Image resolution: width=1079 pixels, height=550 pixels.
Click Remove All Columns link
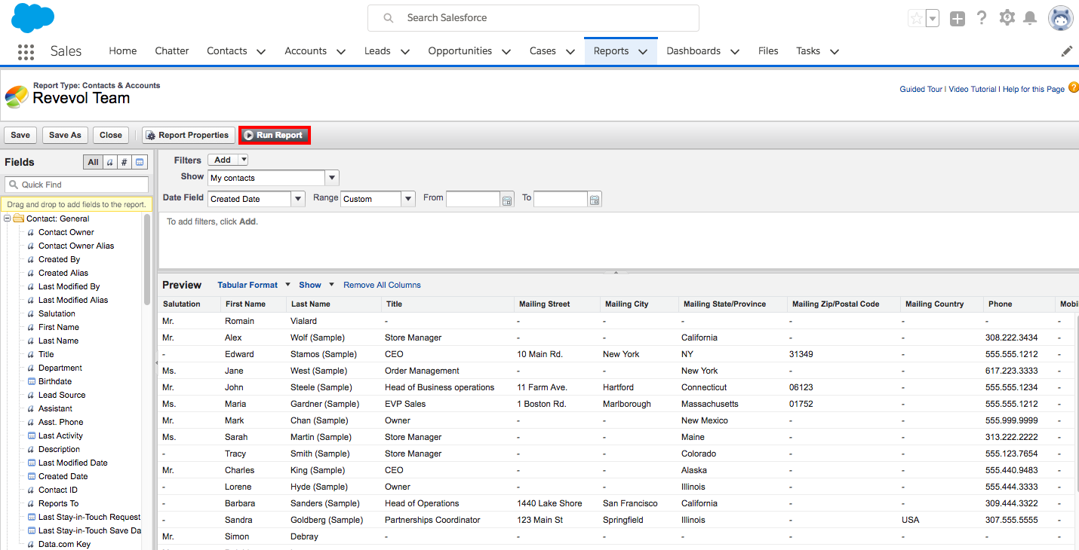coord(382,285)
